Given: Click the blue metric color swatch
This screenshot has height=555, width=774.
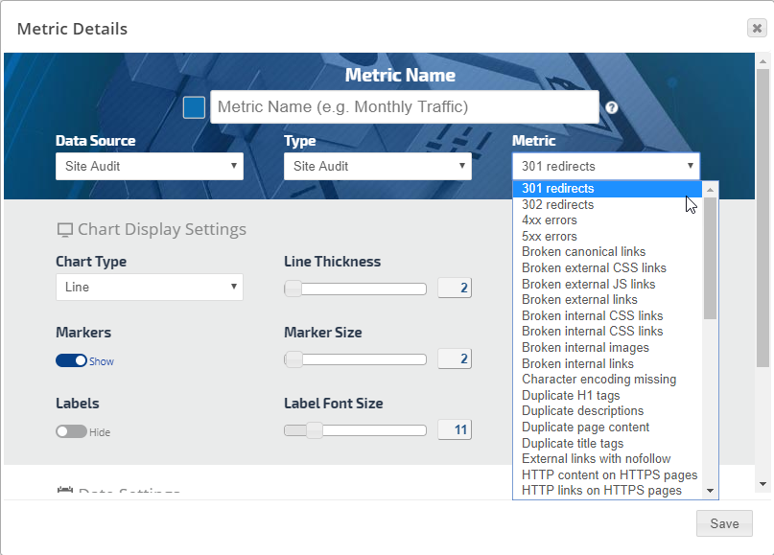Looking at the screenshot, I should (194, 107).
